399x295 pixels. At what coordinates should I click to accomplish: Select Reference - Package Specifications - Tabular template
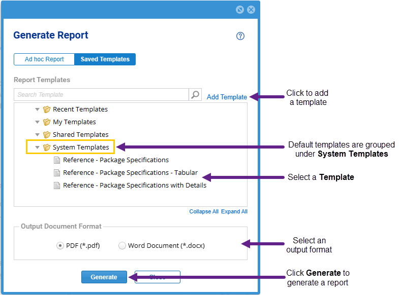pyautogui.click(x=130, y=173)
